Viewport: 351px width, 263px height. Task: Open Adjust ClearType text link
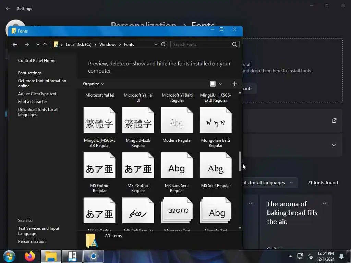pos(37,94)
